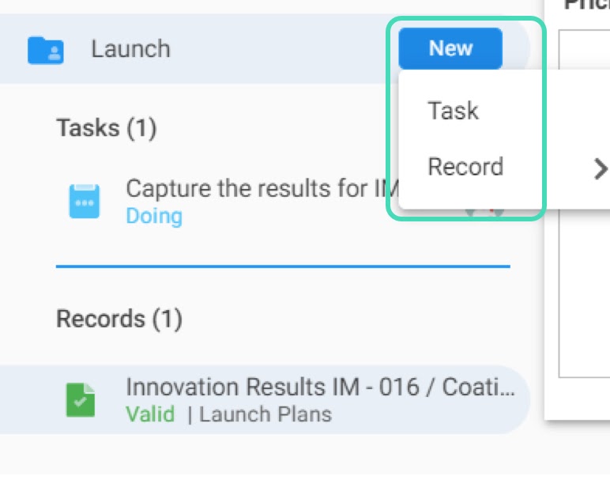Screen dimensions: 610x495
Task: Open the Innovation Results IM - 016 record
Action: pos(320,387)
